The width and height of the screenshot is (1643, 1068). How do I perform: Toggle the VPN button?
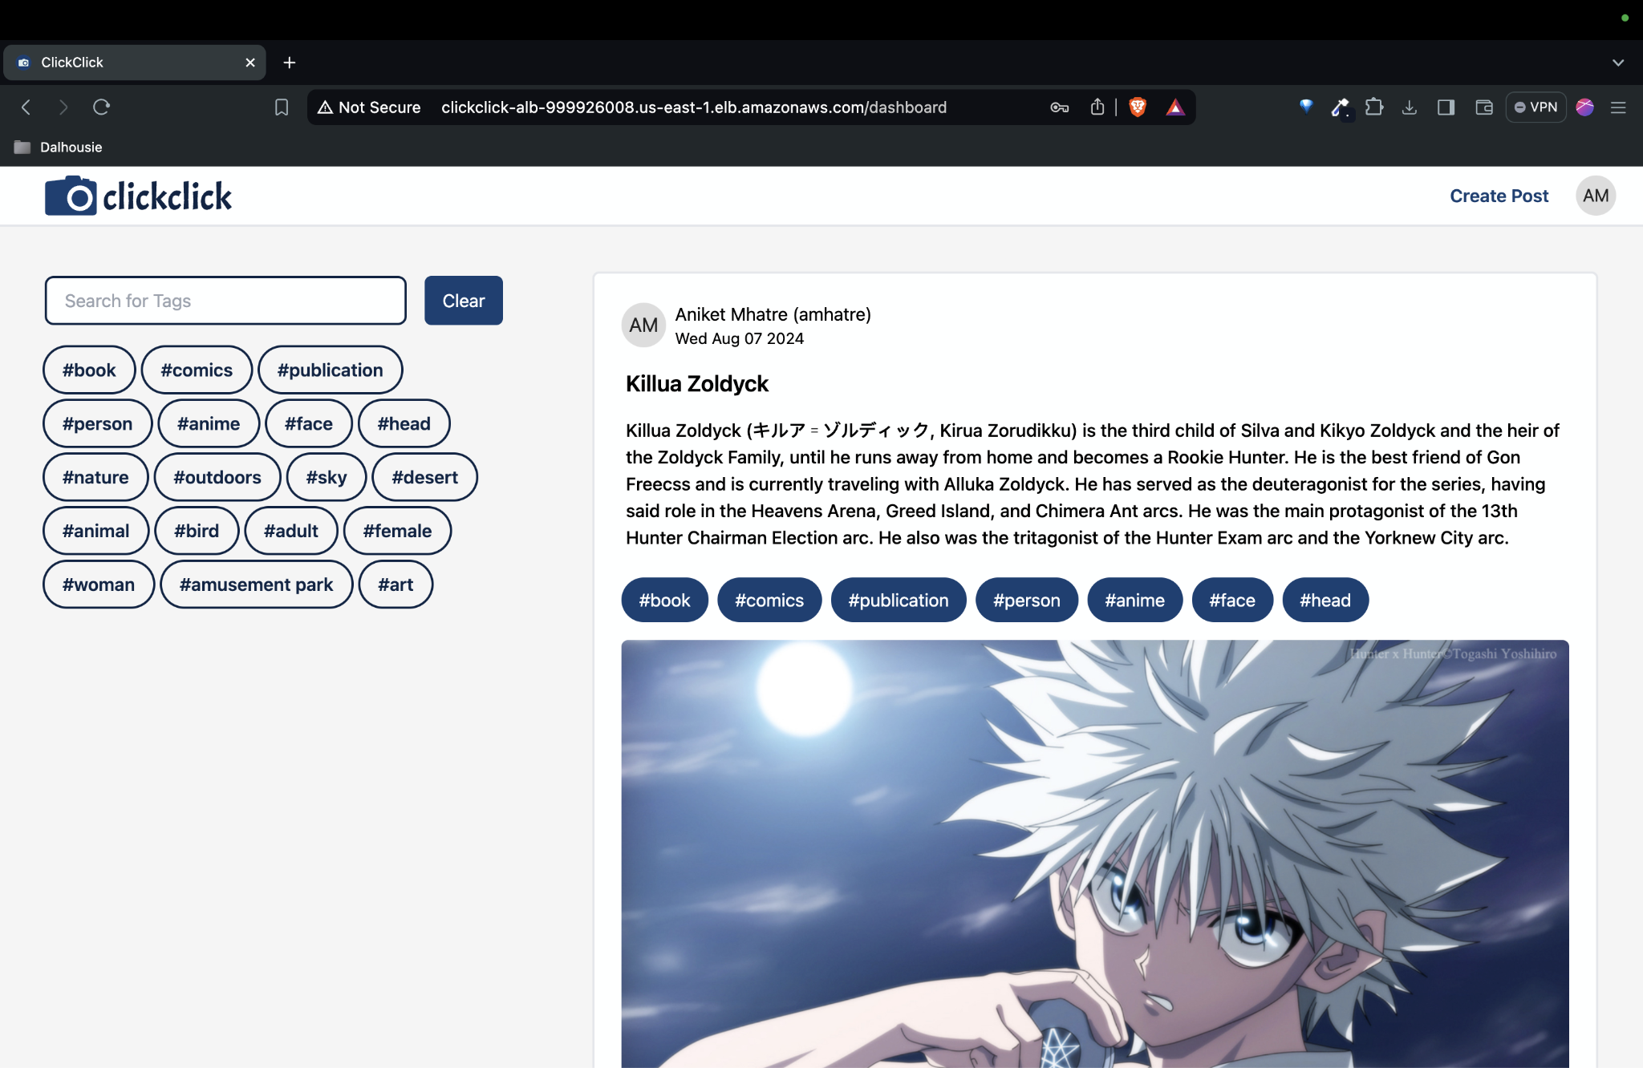pyautogui.click(x=1535, y=107)
